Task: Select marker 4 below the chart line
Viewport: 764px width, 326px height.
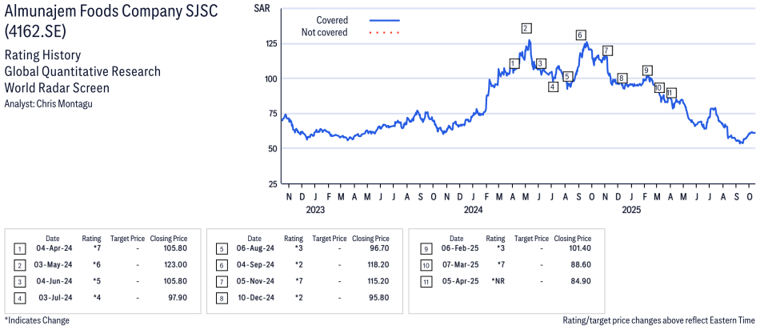Action: (553, 87)
